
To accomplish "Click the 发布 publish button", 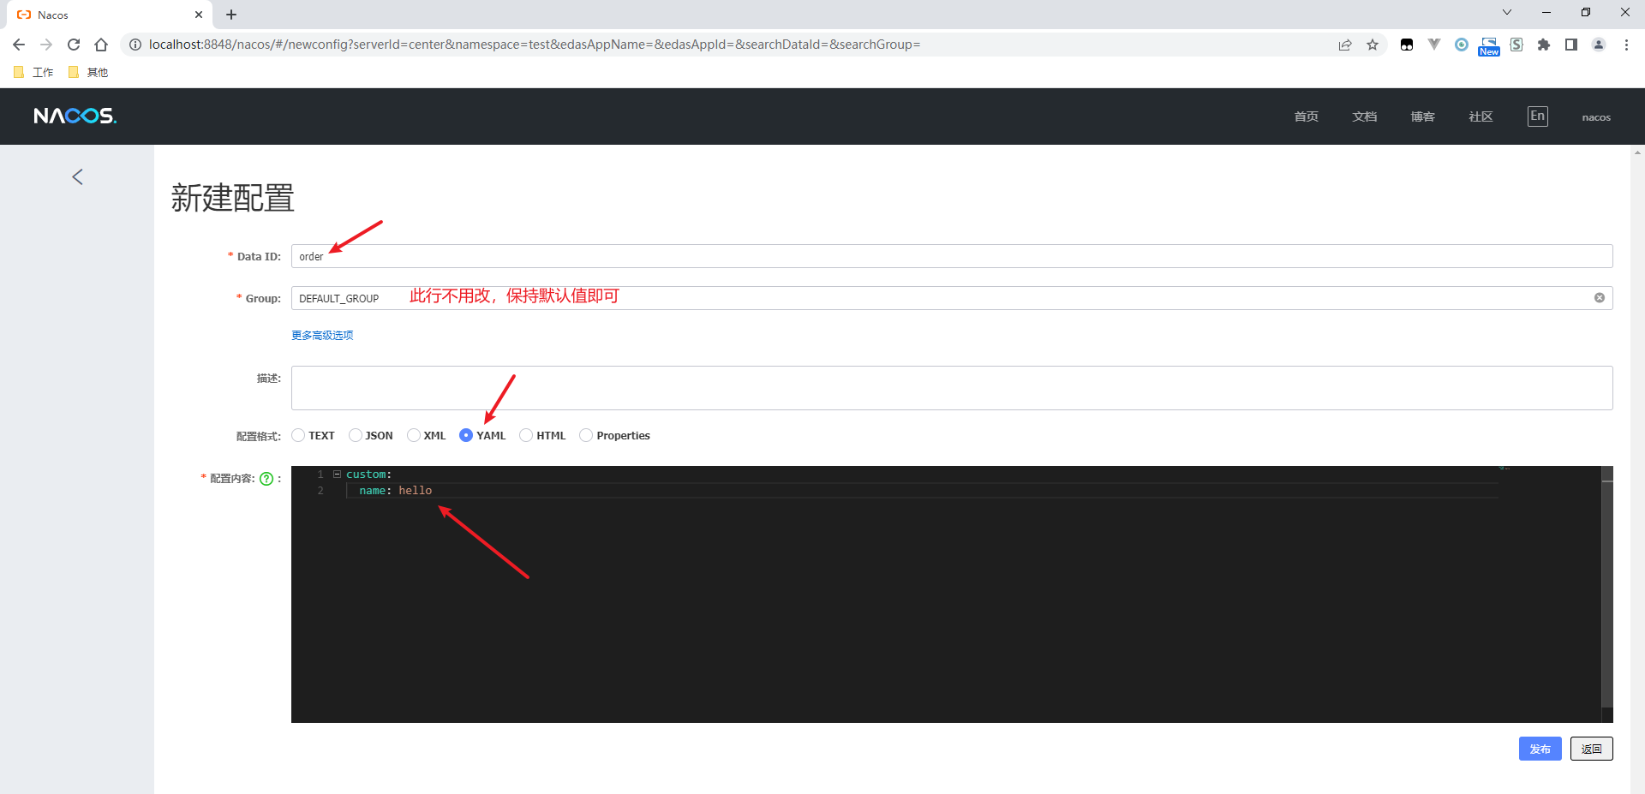I will 1540,748.
